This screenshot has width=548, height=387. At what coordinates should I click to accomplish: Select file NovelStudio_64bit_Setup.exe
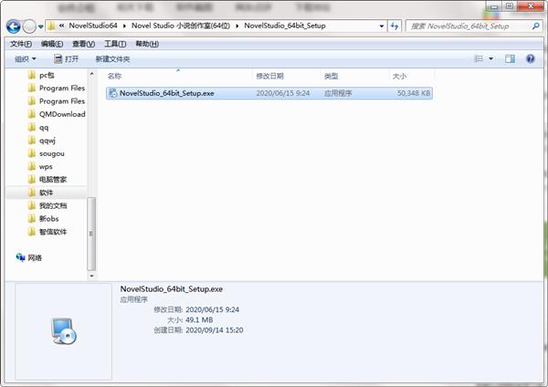(x=269, y=93)
